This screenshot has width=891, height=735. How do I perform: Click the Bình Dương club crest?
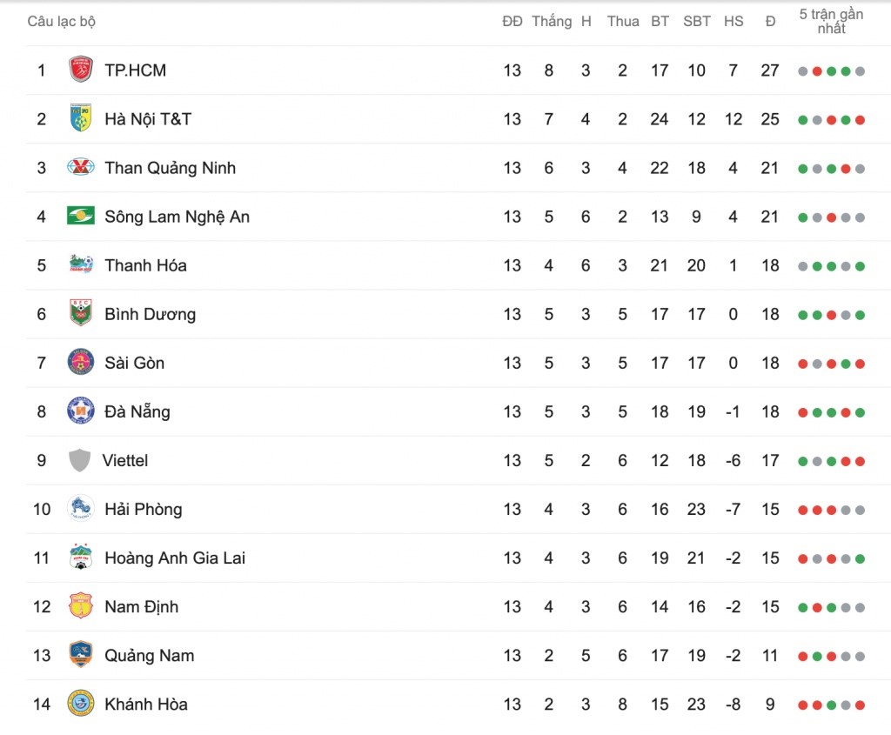81,313
